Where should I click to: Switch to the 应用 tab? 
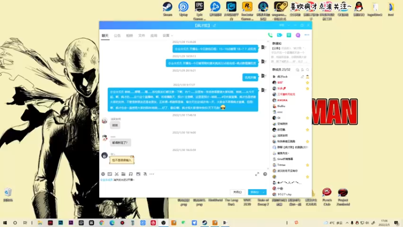click(x=154, y=35)
